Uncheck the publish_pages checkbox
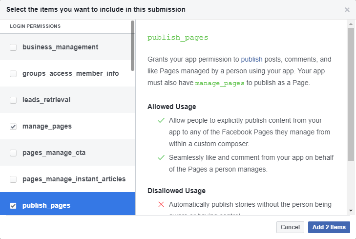The height and width of the screenshot is (239, 356). tap(13, 206)
